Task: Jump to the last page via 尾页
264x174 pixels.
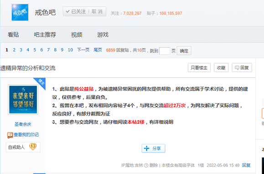Action: 98,50
